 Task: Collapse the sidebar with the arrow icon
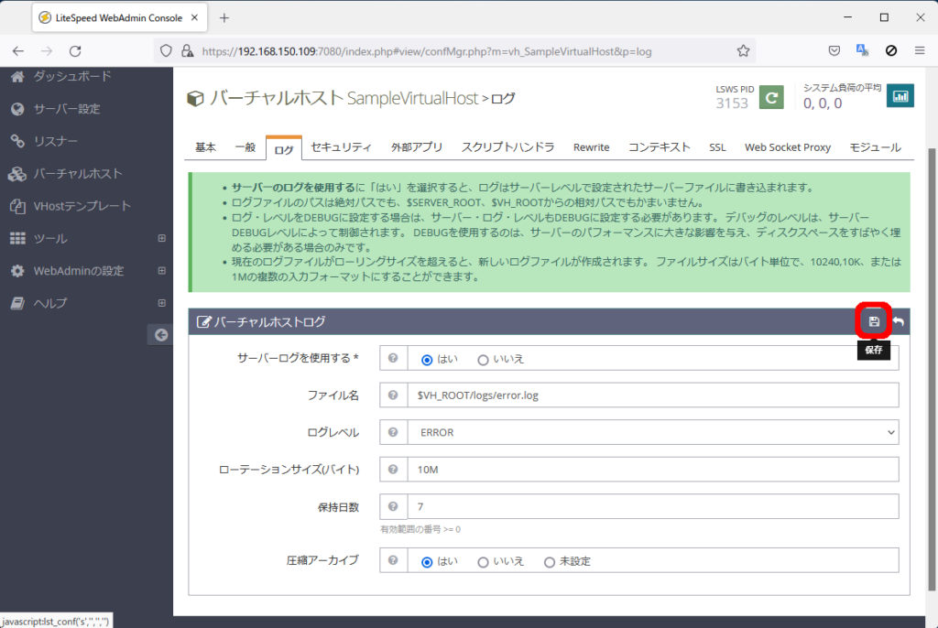[x=161, y=335]
